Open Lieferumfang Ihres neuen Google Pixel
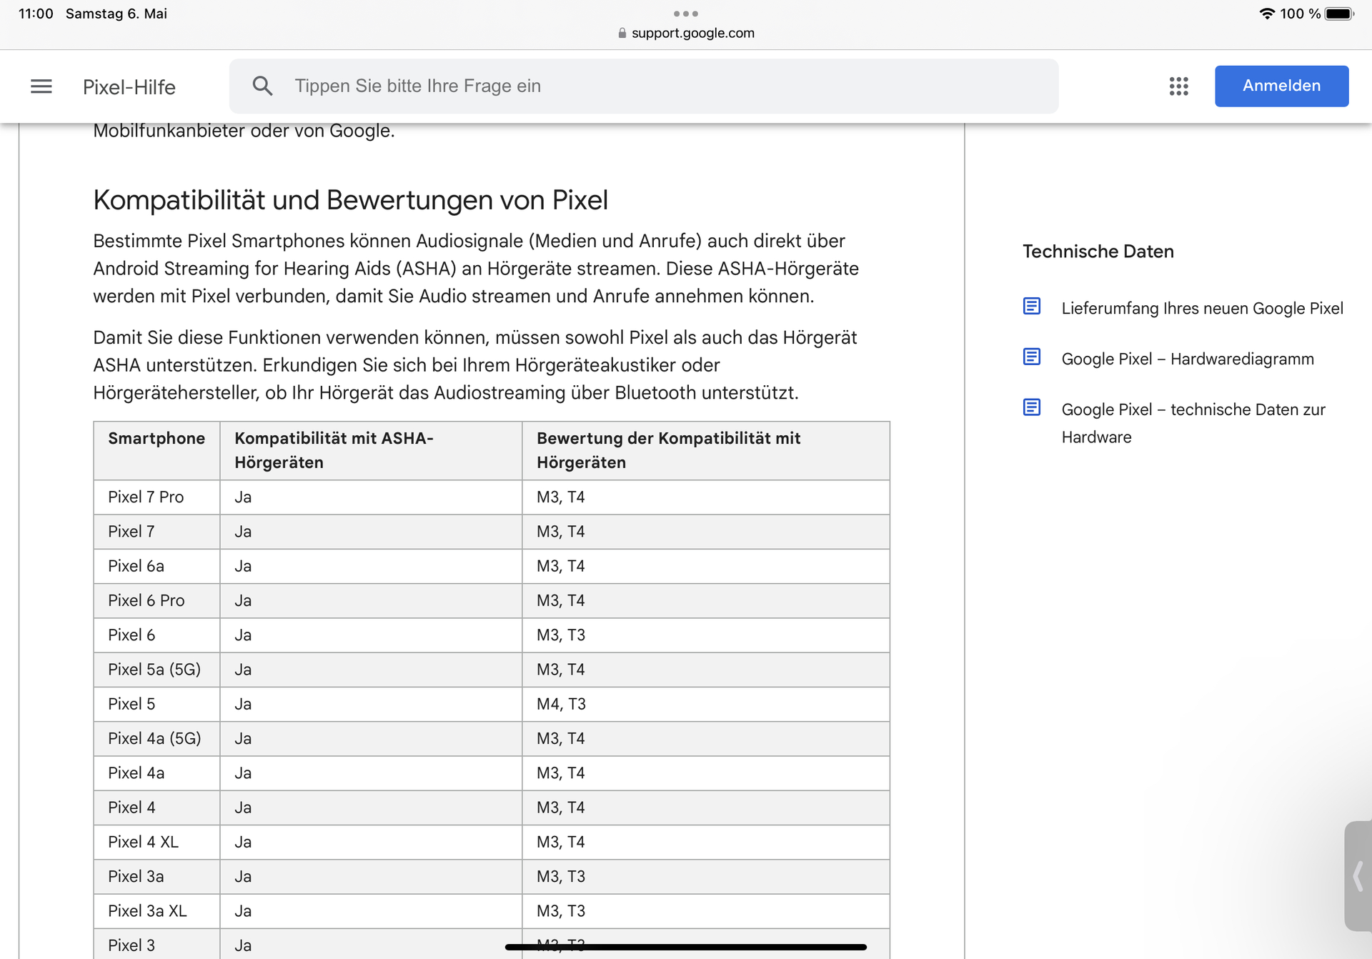 [1202, 308]
